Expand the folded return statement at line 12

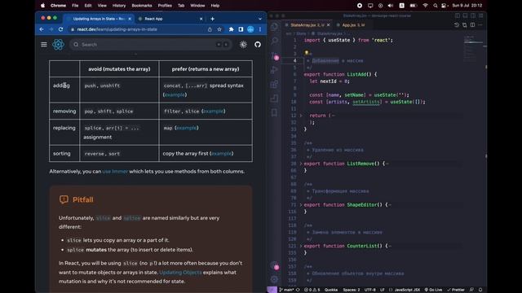[301, 116]
